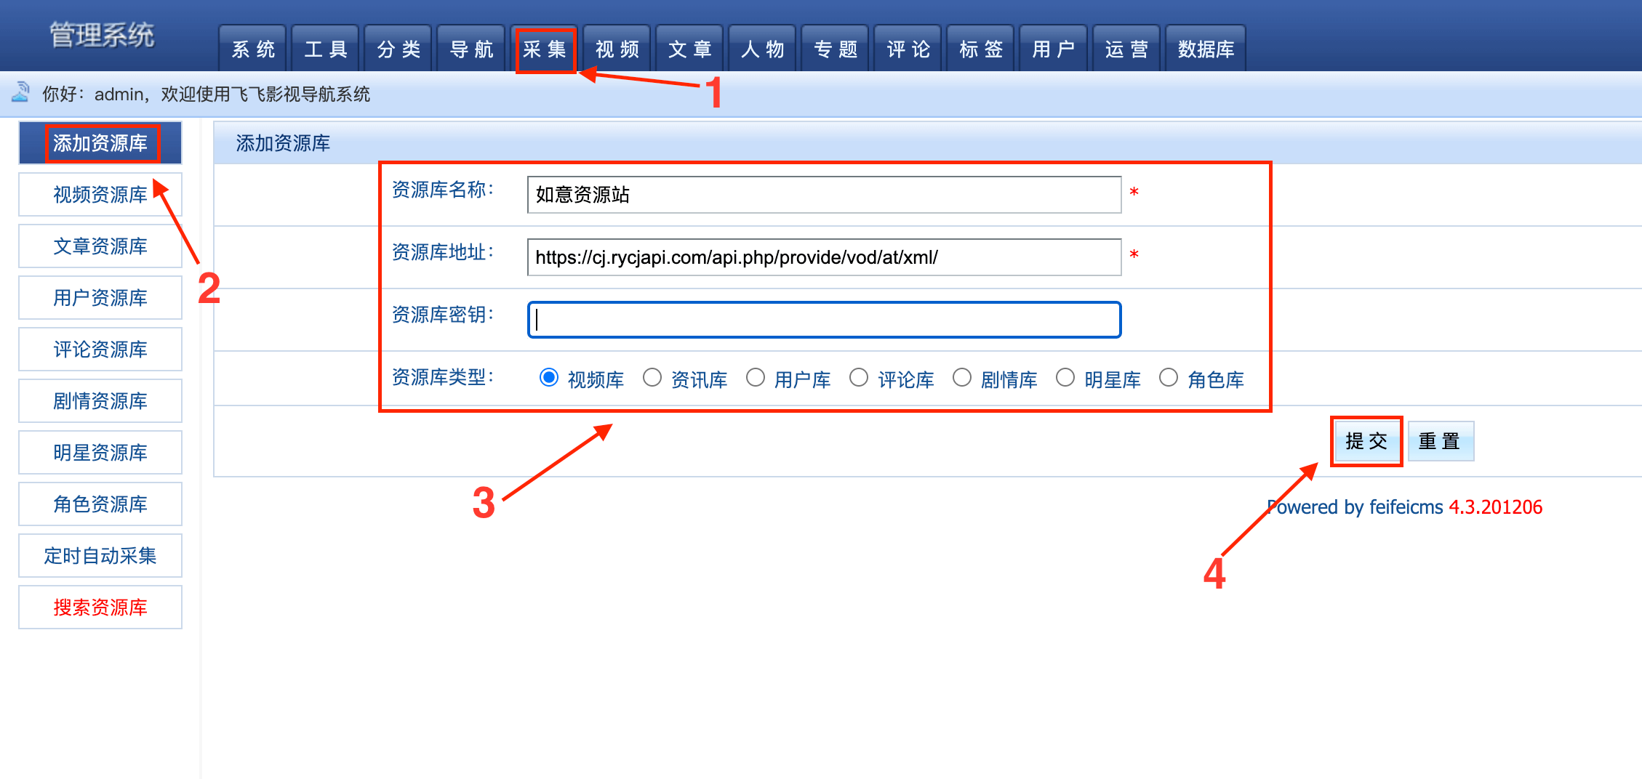Open the 文章 tab
Image resolution: width=1642 pixels, height=779 pixels.
pos(689,49)
